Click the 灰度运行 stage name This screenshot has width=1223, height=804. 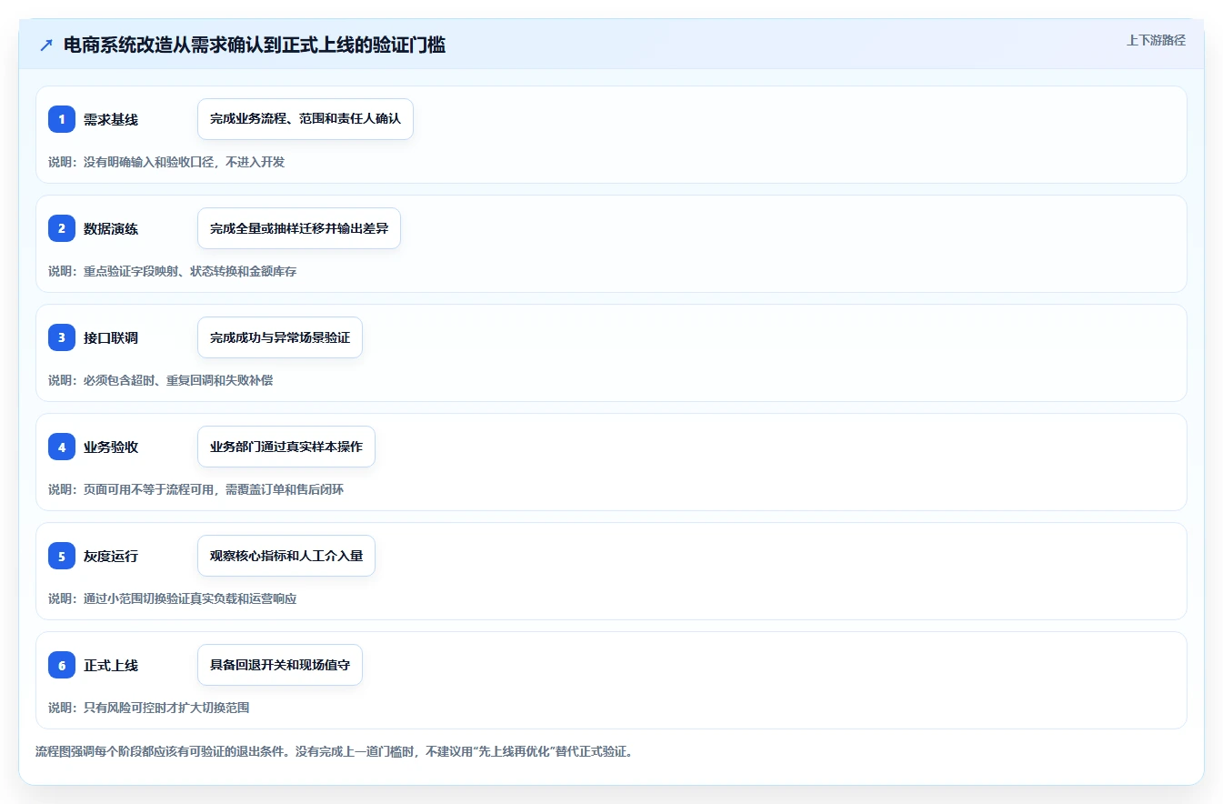(111, 556)
